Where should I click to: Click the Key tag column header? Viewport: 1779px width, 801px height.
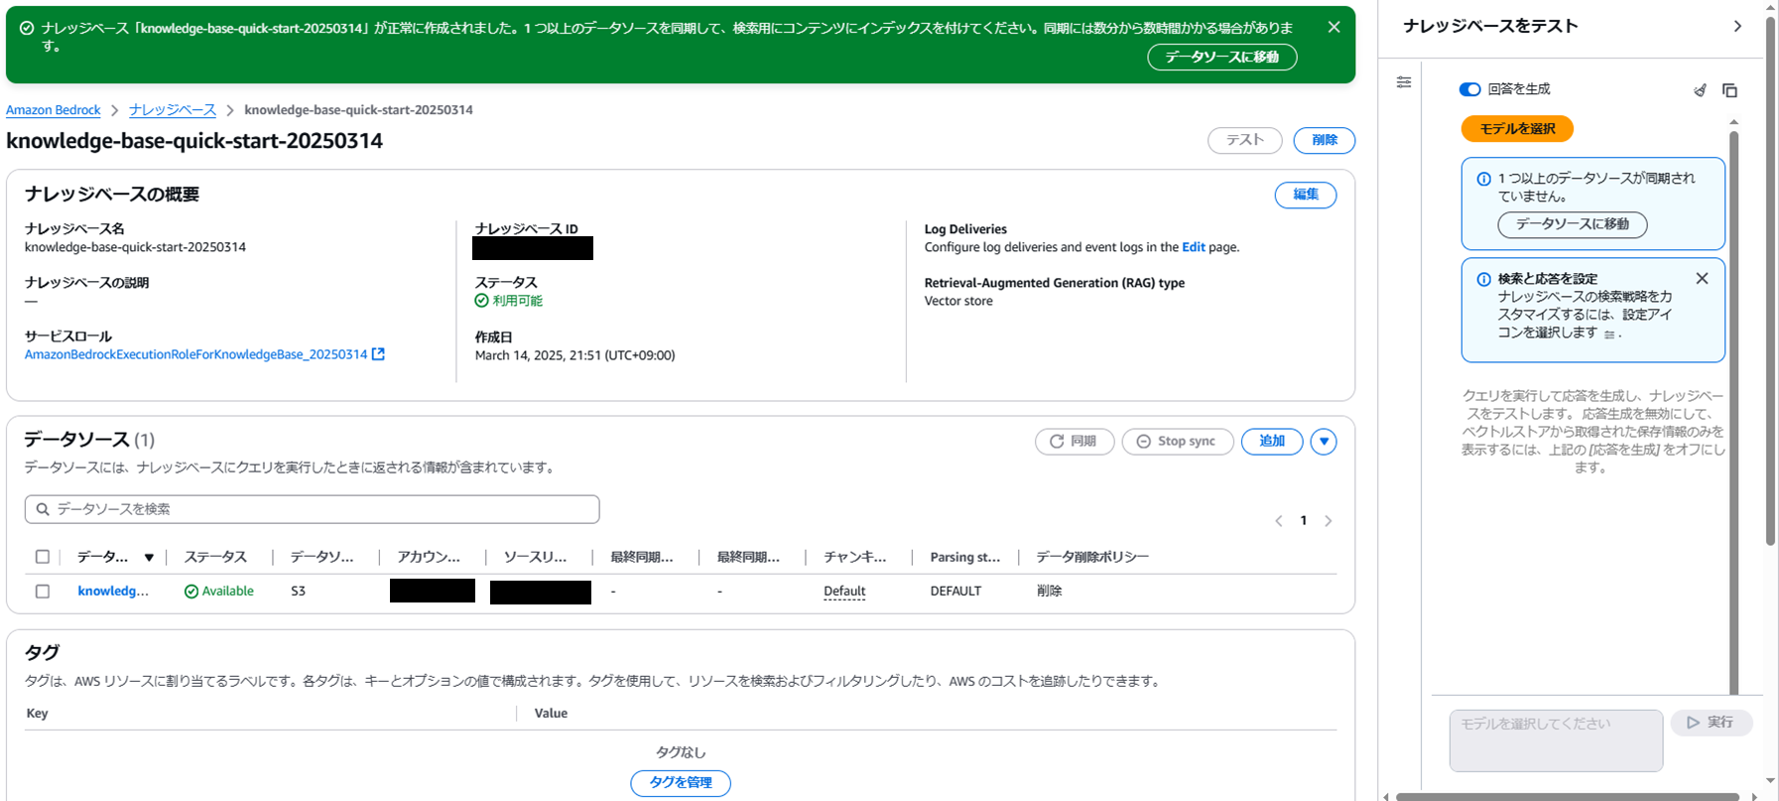pyautogui.click(x=37, y=714)
